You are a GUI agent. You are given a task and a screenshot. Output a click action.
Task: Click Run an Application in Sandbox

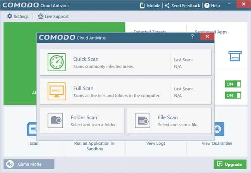click(94, 146)
